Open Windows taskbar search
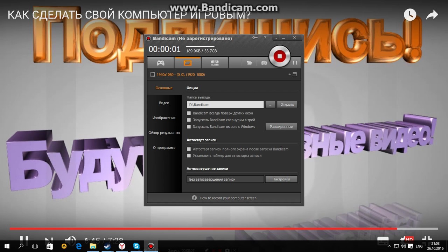The width and height of the screenshot is (448, 252). tap(21, 246)
